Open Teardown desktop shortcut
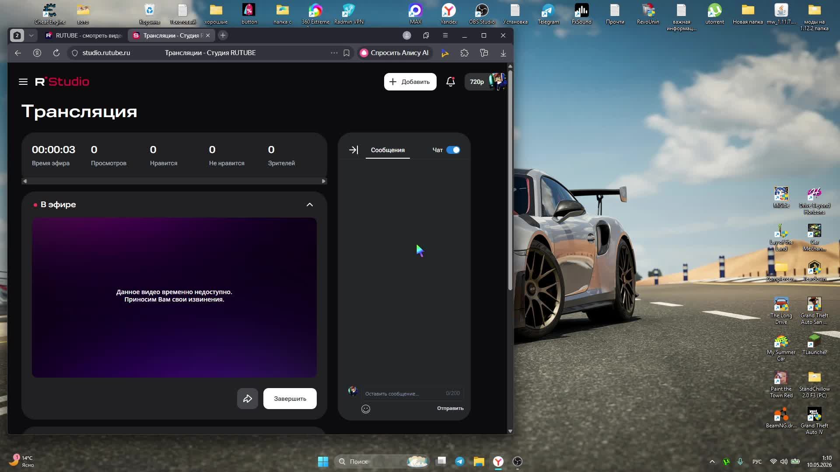Viewport: 840px width, 472px height. pyautogui.click(x=814, y=271)
